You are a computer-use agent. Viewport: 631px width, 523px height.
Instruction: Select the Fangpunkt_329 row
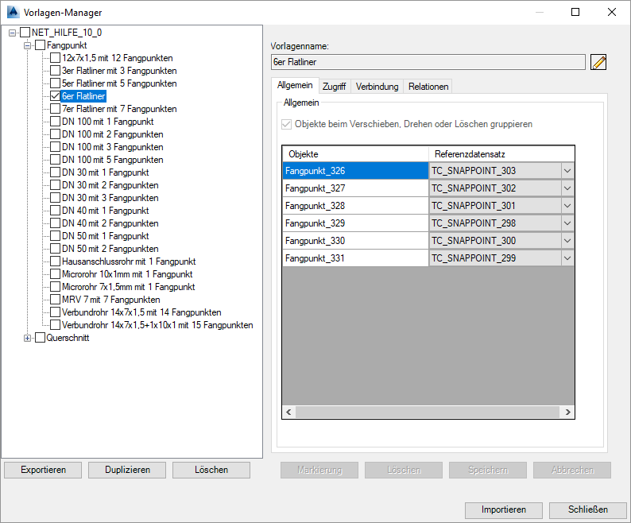point(356,223)
